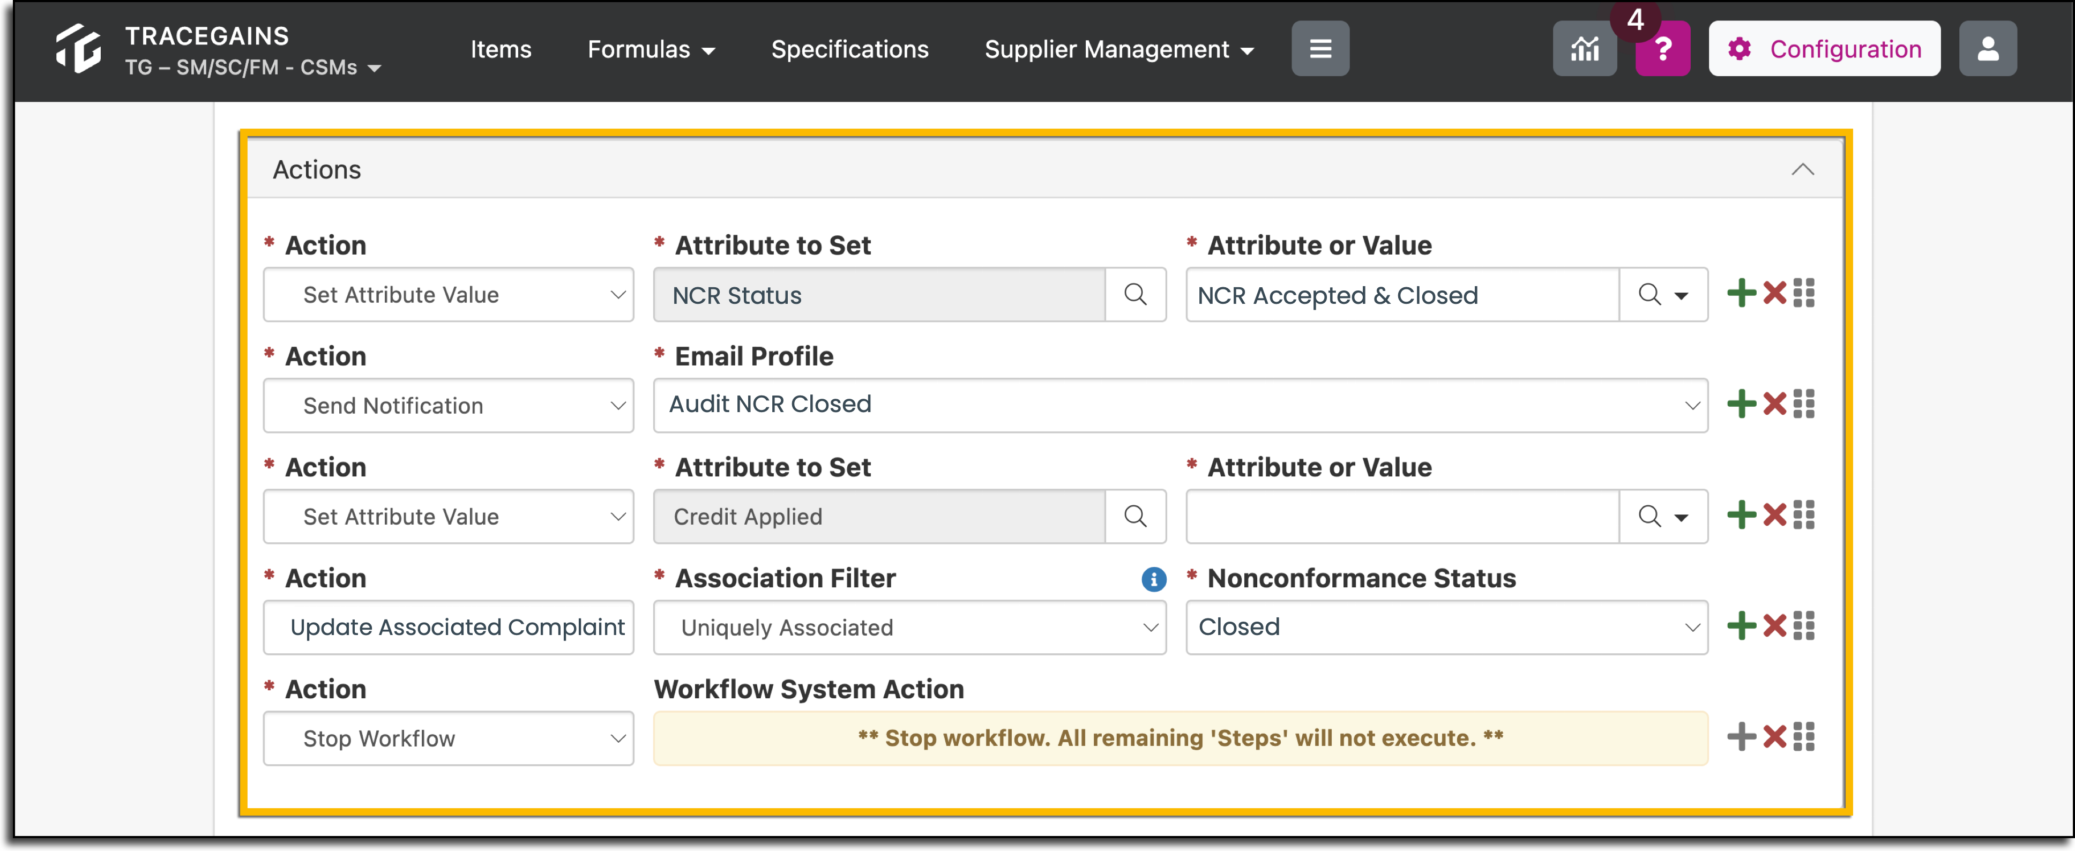Viewport: 2075px width, 851px height.
Task: Open the Send Notification action dropdown
Action: point(449,405)
